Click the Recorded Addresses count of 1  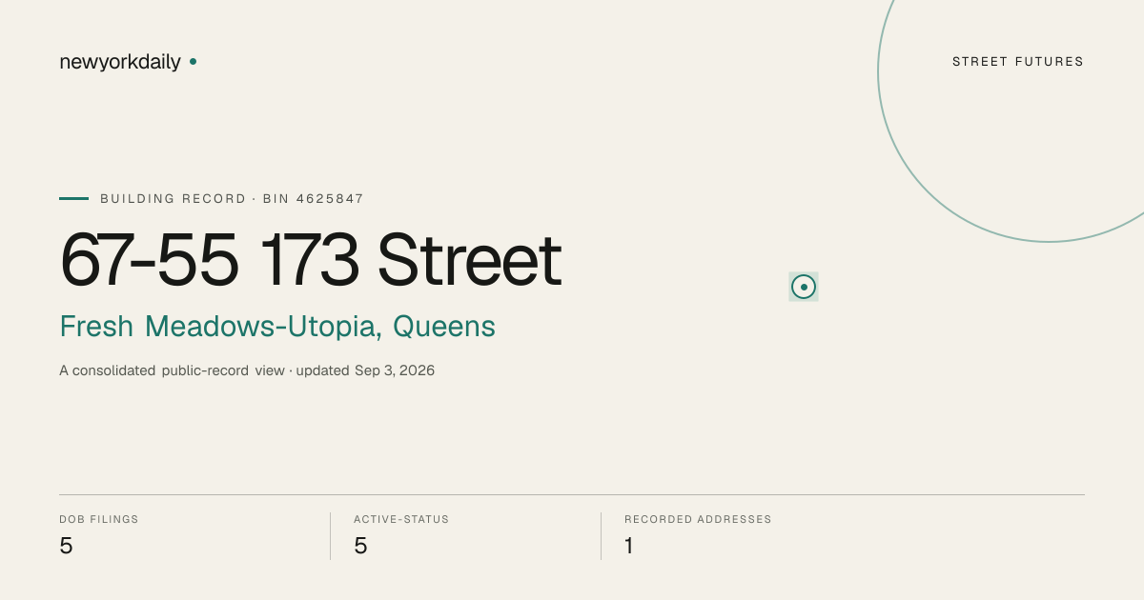(629, 546)
